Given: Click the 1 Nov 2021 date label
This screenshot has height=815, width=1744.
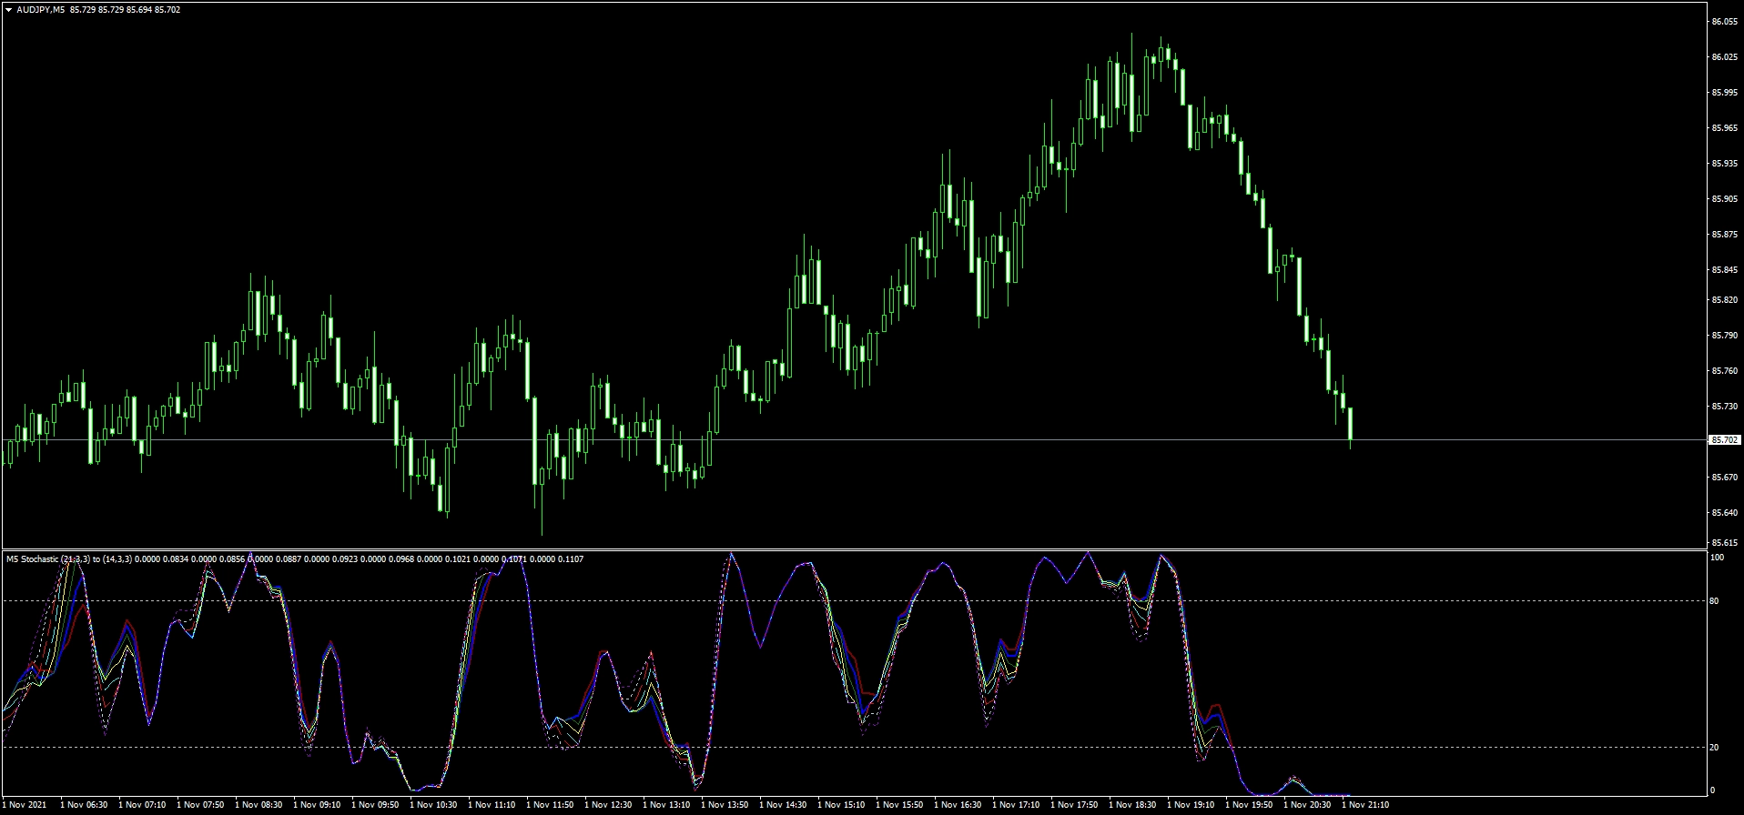Looking at the screenshot, I should (25, 805).
